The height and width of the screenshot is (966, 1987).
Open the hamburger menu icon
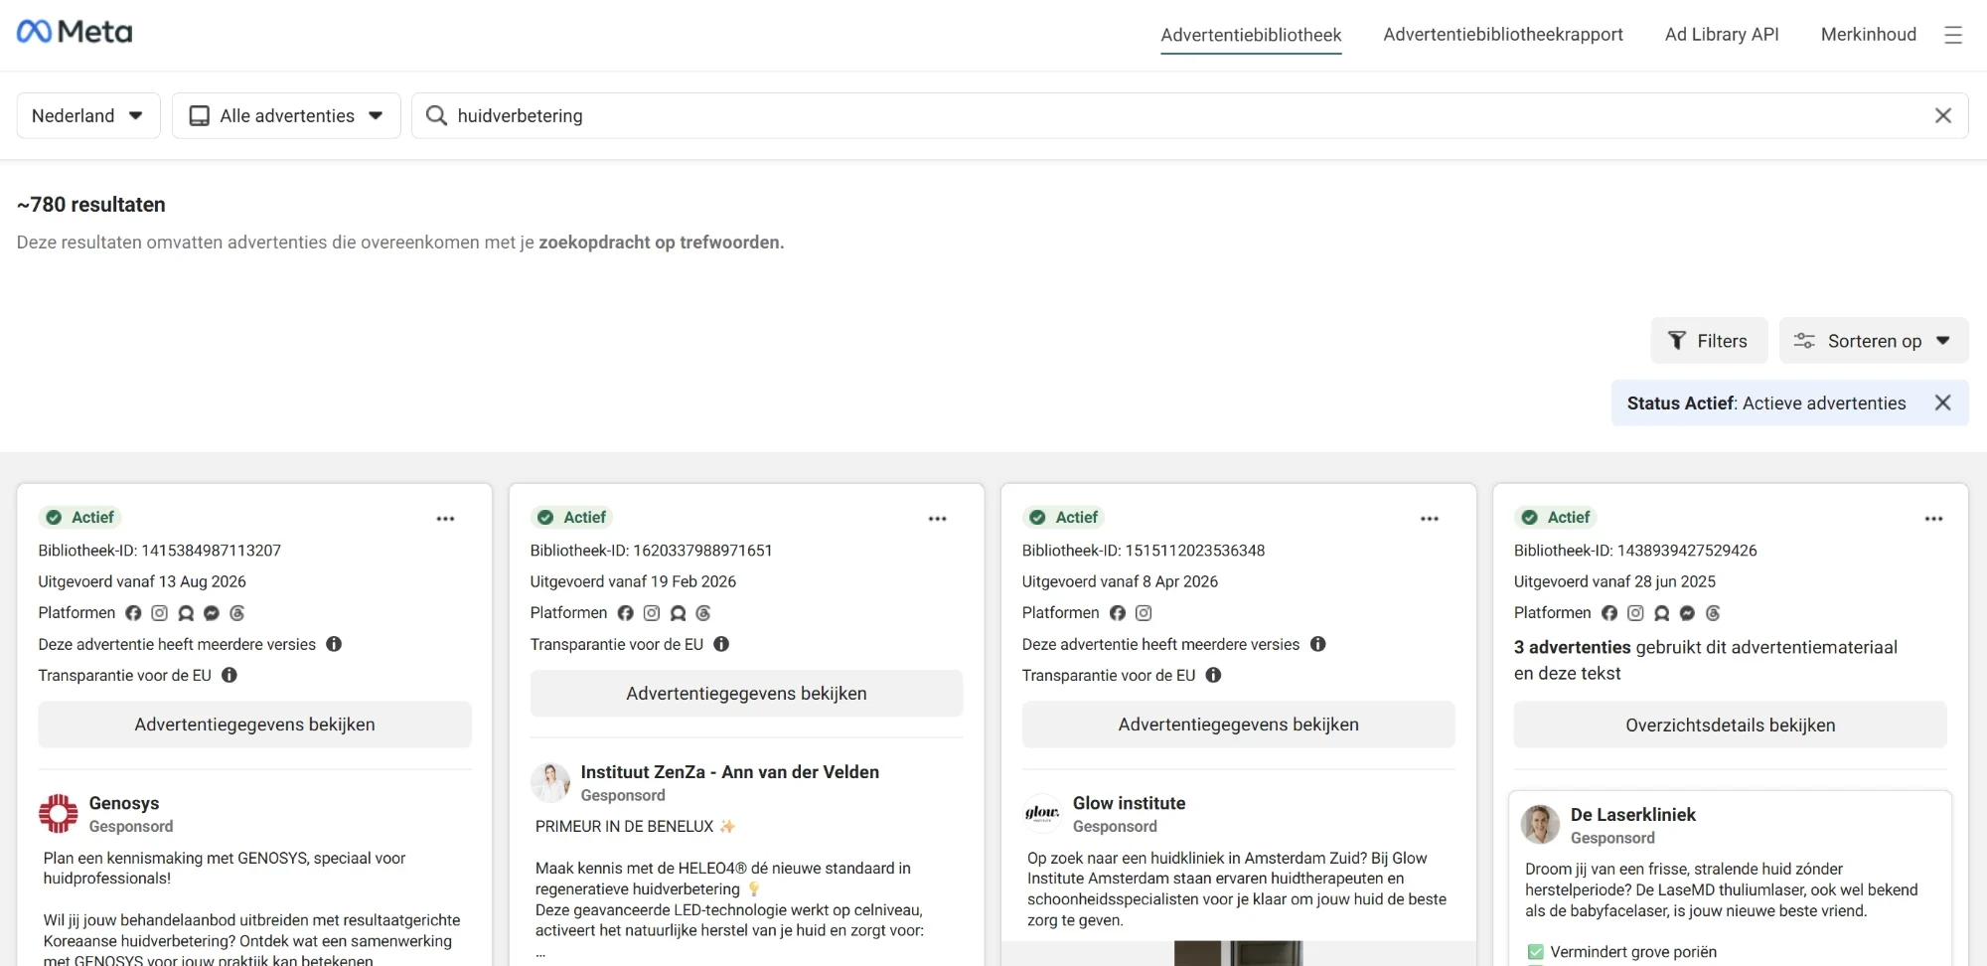1953,35
